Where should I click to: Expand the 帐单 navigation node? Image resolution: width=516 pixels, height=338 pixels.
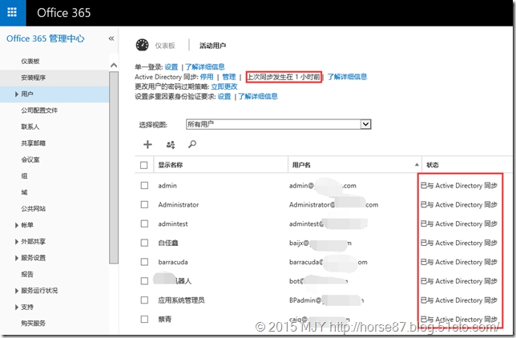(17, 225)
